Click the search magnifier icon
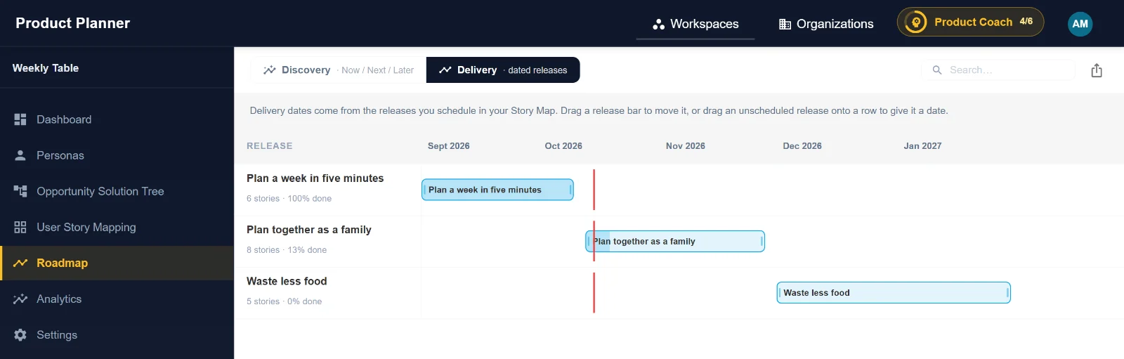The image size is (1124, 359). [936, 70]
